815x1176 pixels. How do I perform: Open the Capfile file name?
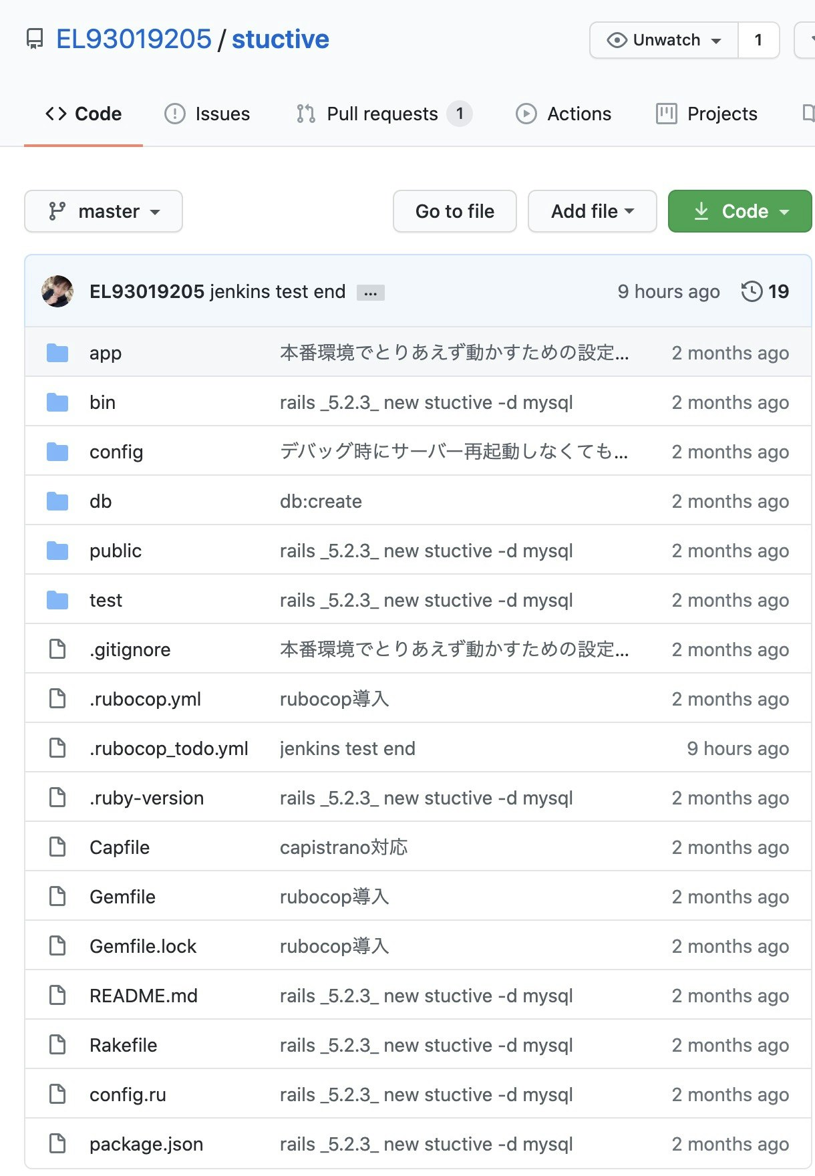coord(120,847)
